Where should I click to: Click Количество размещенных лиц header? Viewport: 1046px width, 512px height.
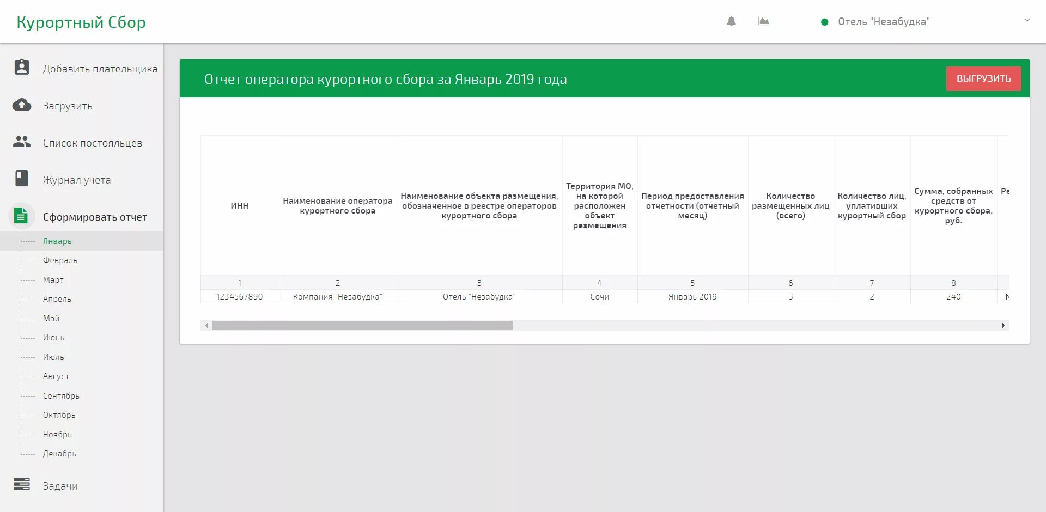coord(790,205)
